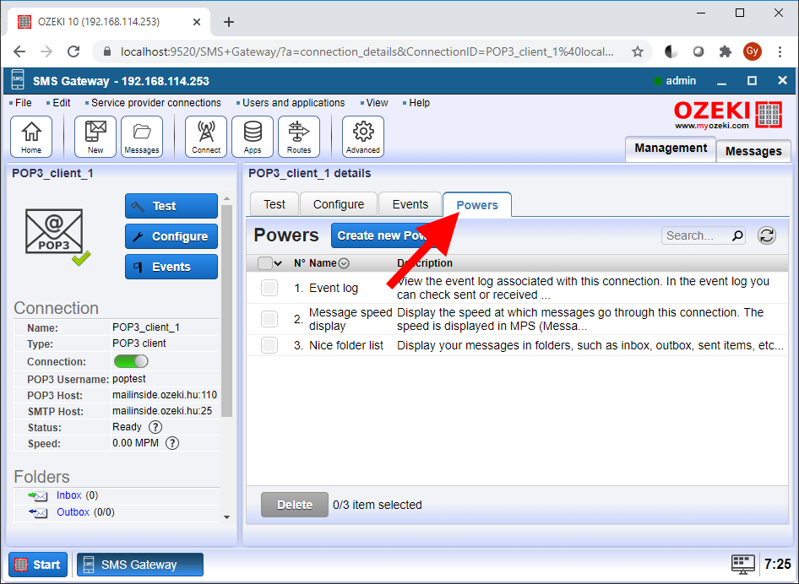Open the Routes signpost icon
Screen dimensions: 799x584
point(299,137)
